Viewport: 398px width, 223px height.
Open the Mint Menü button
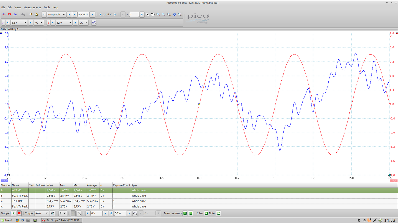click(6, 220)
